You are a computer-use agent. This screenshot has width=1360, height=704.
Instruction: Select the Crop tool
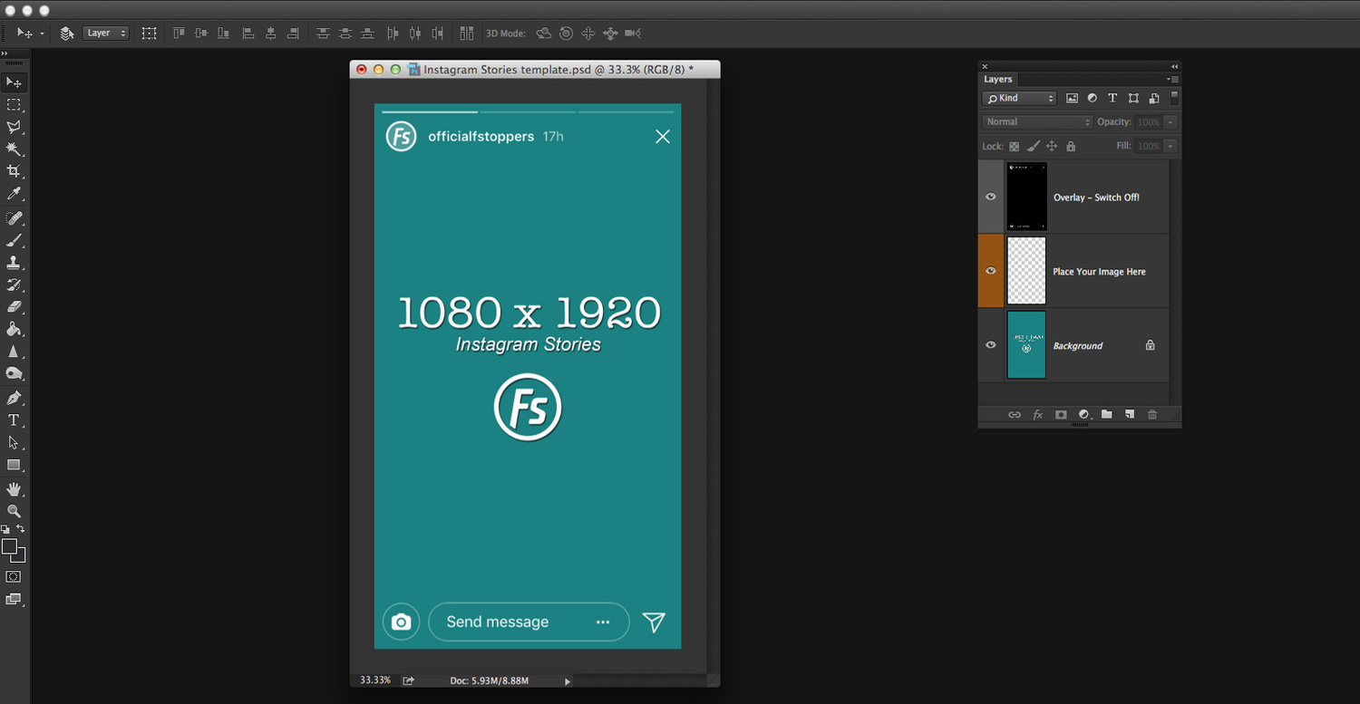(14, 170)
